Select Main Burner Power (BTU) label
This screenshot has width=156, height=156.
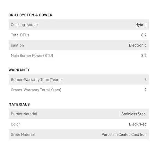32,55
